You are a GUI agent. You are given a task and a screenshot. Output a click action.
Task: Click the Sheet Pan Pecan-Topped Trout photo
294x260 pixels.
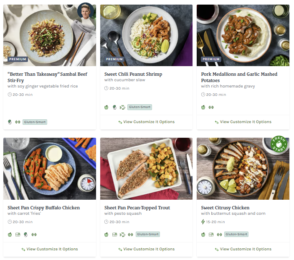(x=146, y=169)
